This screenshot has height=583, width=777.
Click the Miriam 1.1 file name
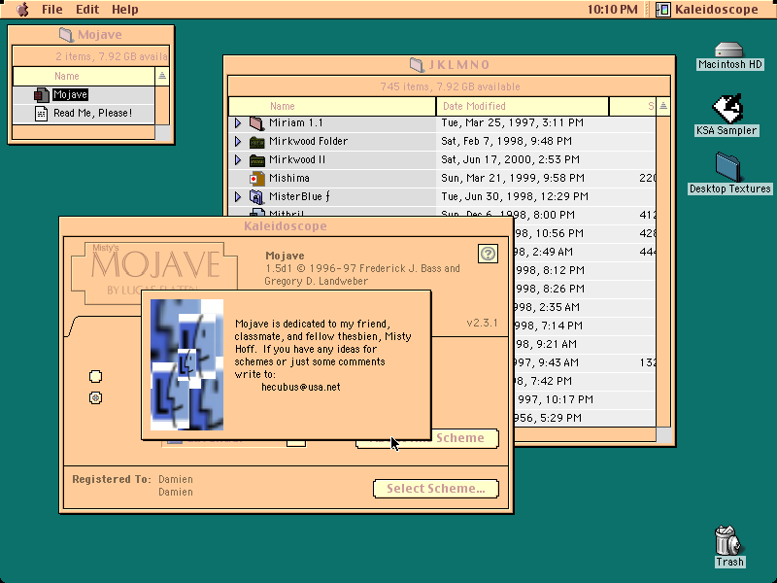[296, 122]
